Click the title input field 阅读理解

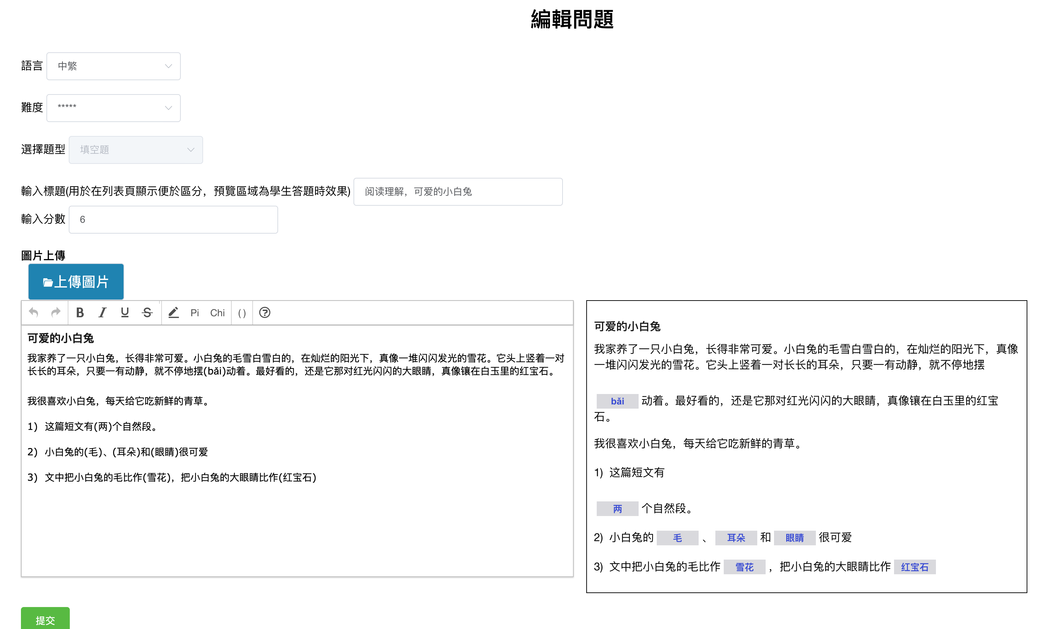458,192
